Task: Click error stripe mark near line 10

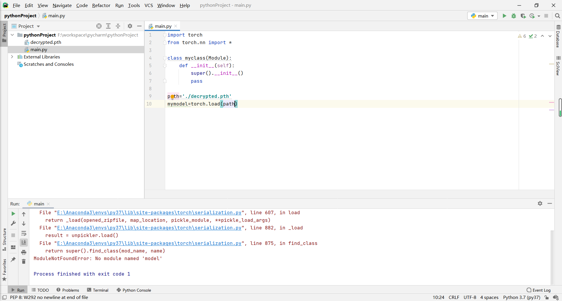Action: (x=552, y=102)
